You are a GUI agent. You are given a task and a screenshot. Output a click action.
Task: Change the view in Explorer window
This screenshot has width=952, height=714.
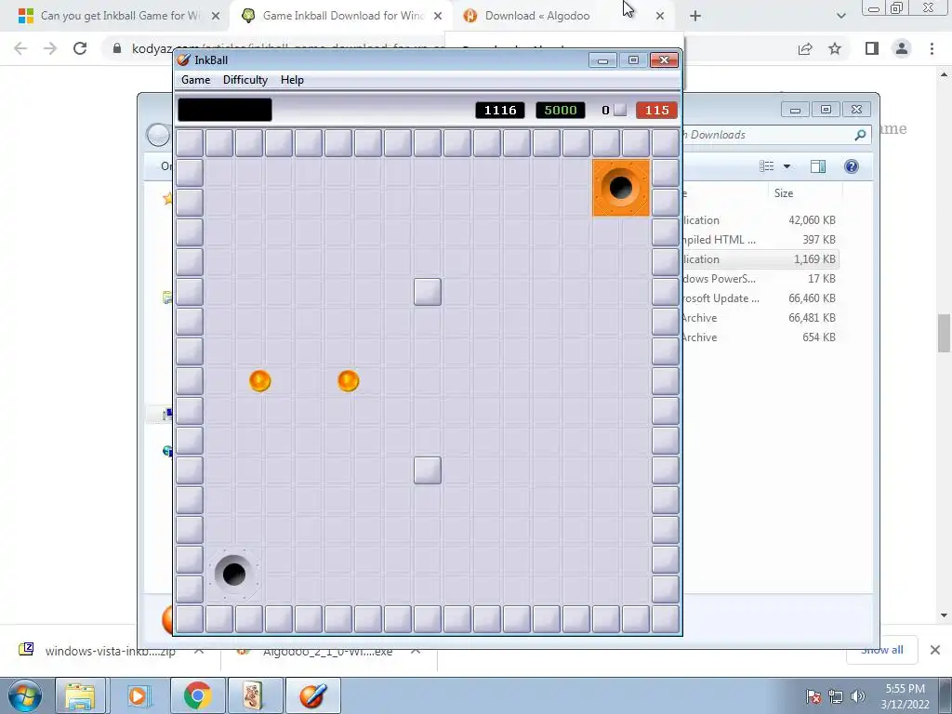[767, 166]
